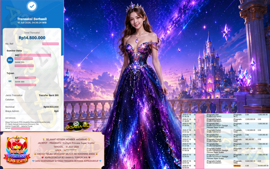Click 'TANGGAL : 10 JULY 2026' line

click(x=66, y=147)
